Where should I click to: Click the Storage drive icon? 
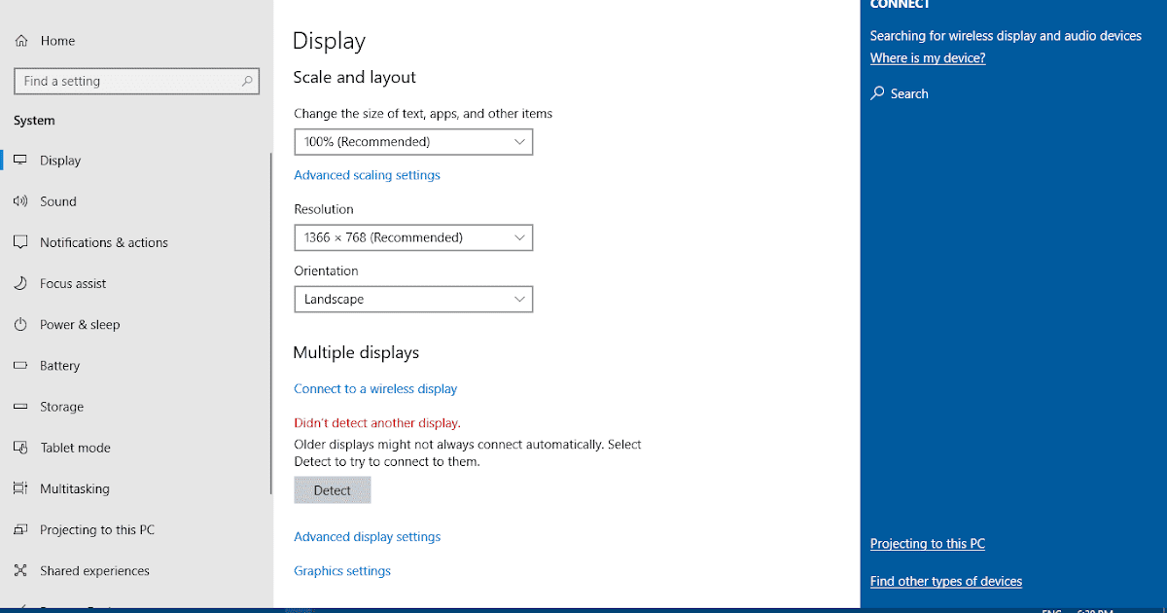[20, 407]
